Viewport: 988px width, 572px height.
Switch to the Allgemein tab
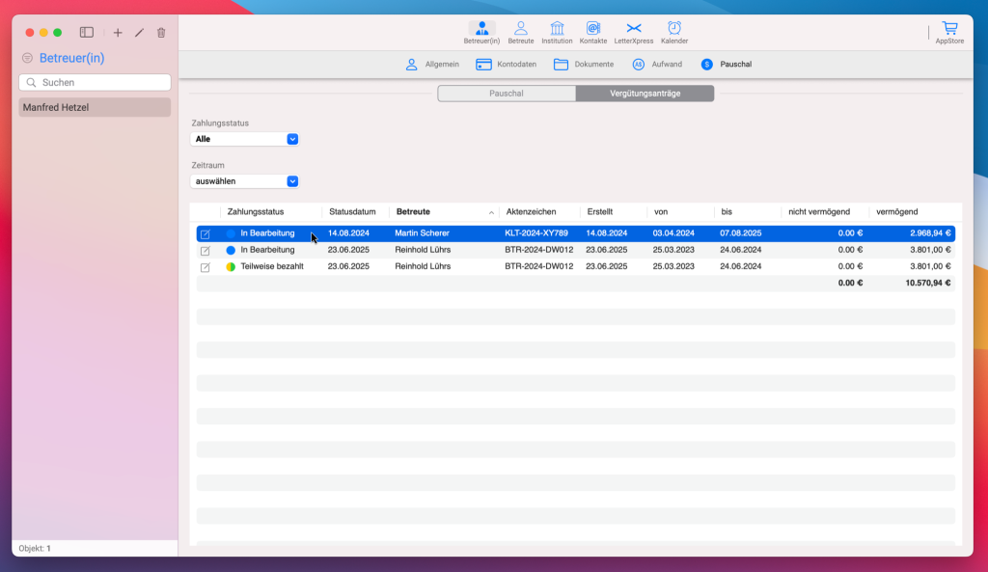[x=432, y=65]
